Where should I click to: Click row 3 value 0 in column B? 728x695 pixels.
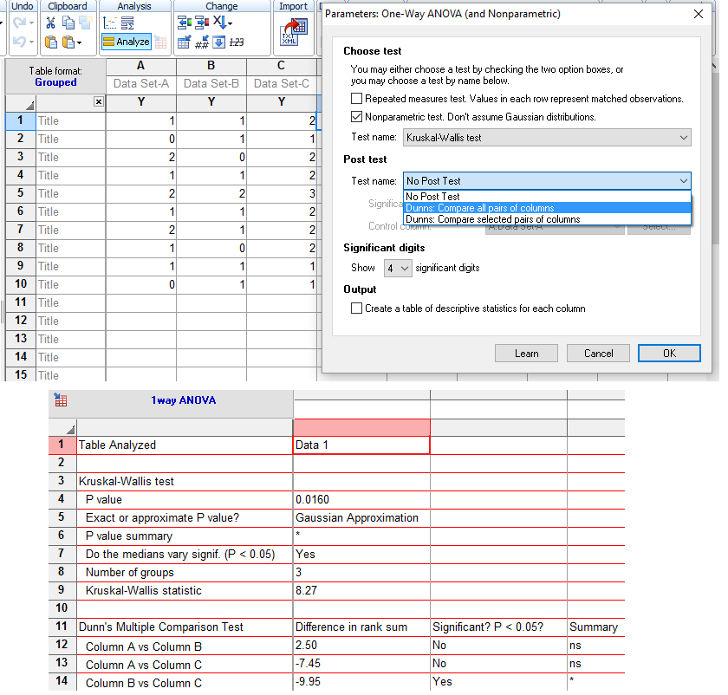[x=211, y=158]
